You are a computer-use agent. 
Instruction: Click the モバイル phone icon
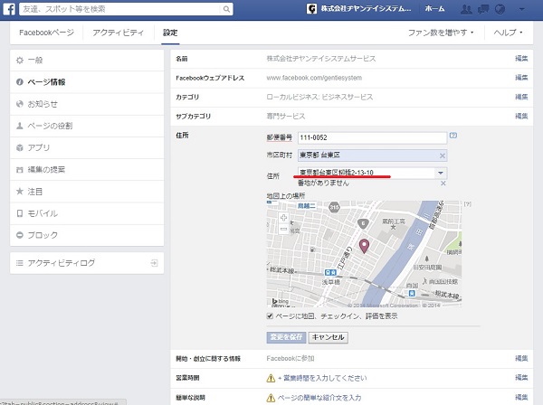[20, 213]
